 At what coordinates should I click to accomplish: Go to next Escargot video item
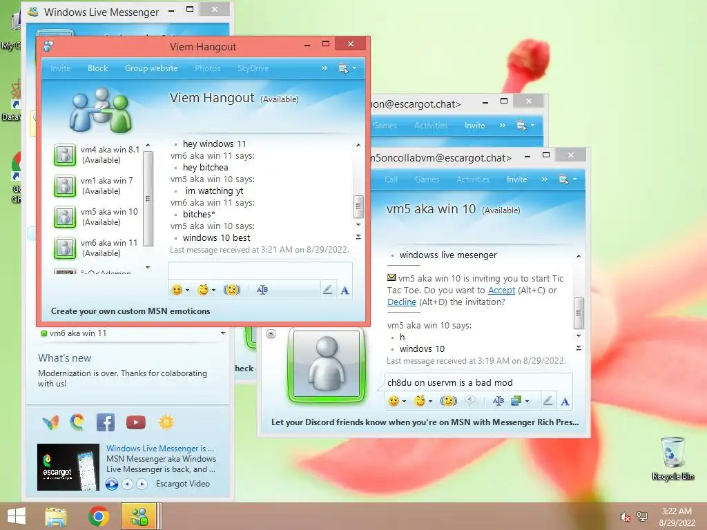click(142, 484)
